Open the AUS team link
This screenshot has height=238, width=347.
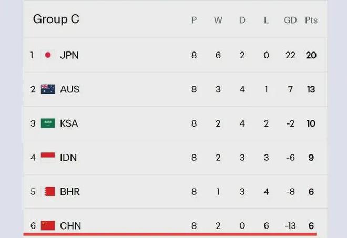(69, 89)
